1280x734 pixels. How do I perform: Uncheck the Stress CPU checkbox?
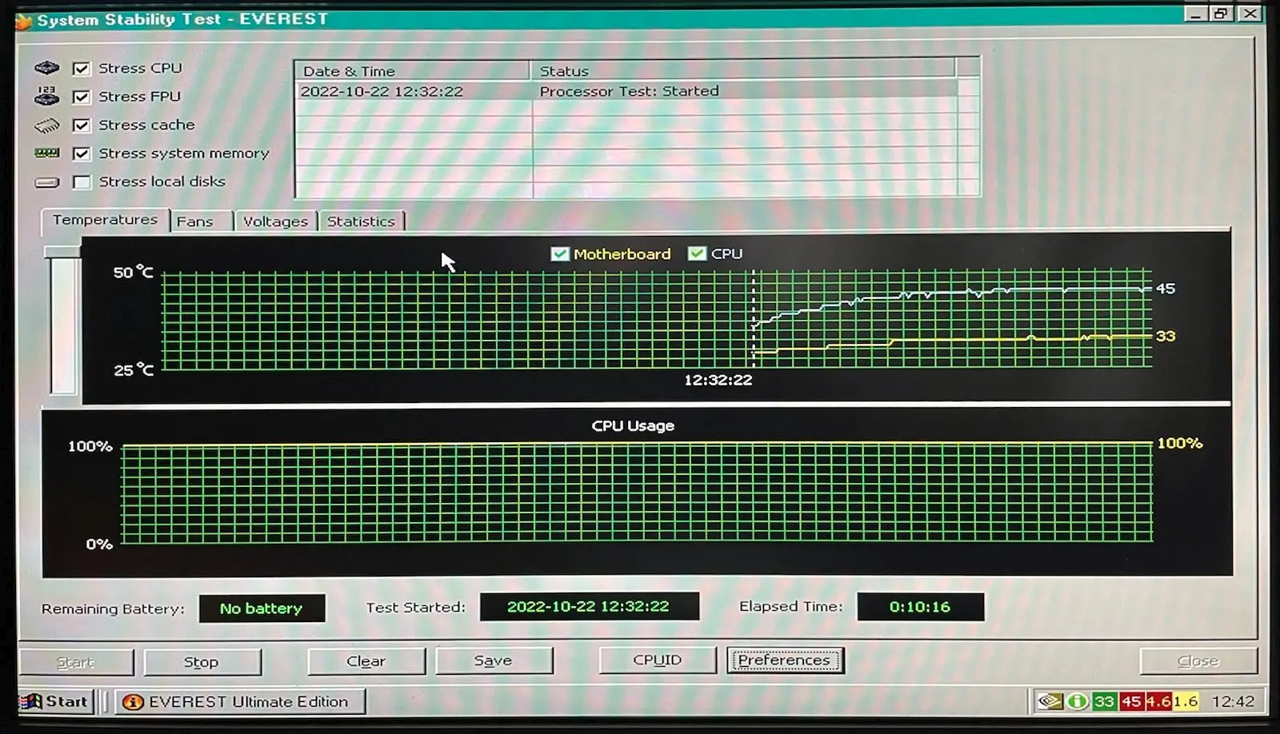(81, 69)
